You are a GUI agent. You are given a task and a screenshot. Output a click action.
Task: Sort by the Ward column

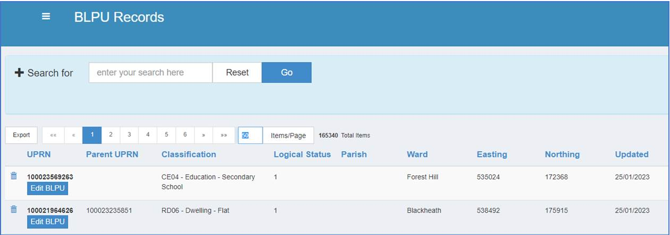tap(417, 154)
